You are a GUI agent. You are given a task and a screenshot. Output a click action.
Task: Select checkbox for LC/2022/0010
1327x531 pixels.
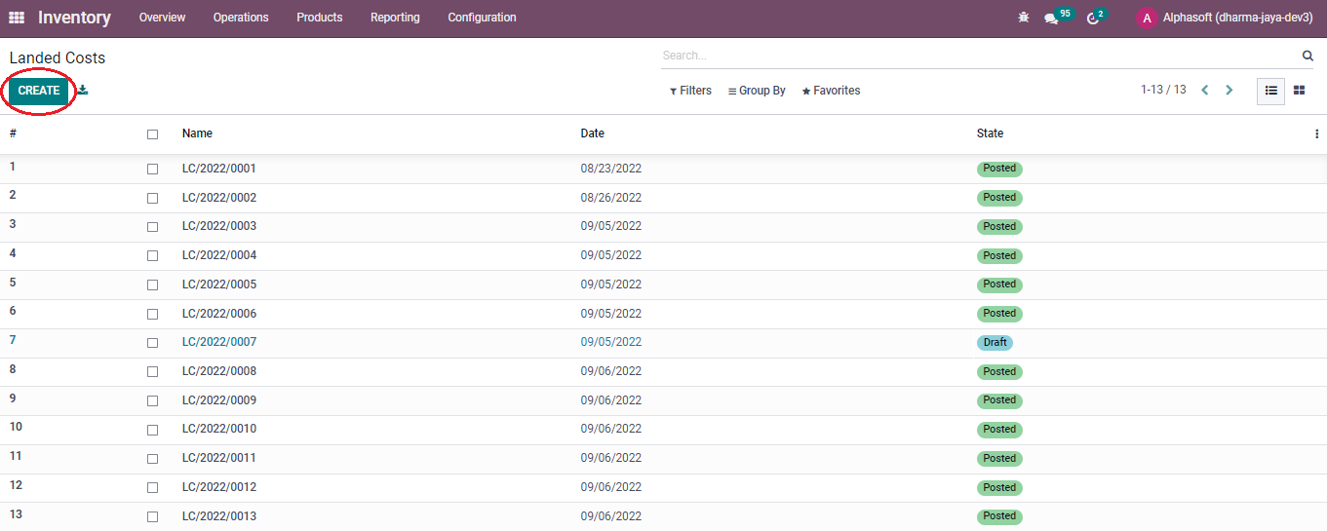[152, 430]
